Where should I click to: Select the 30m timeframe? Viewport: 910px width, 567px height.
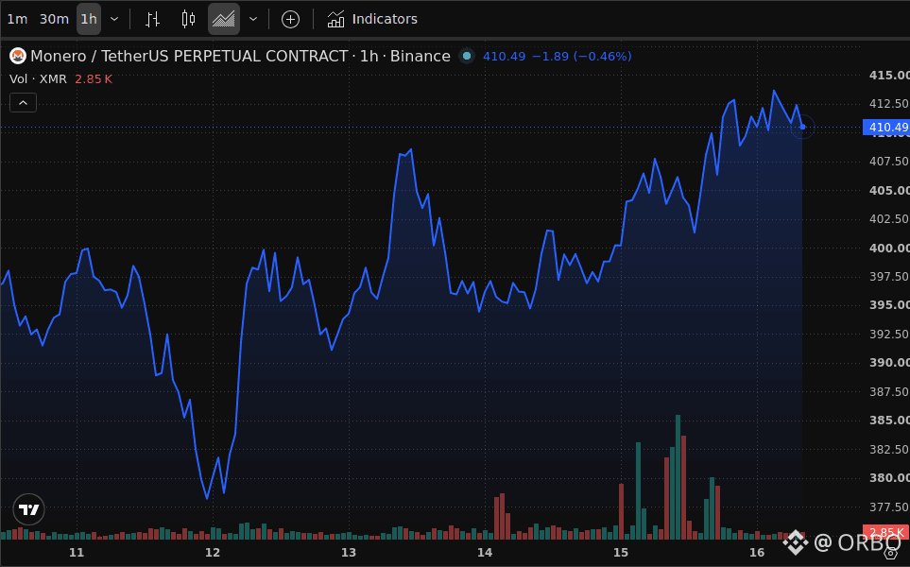[x=54, y=19]
